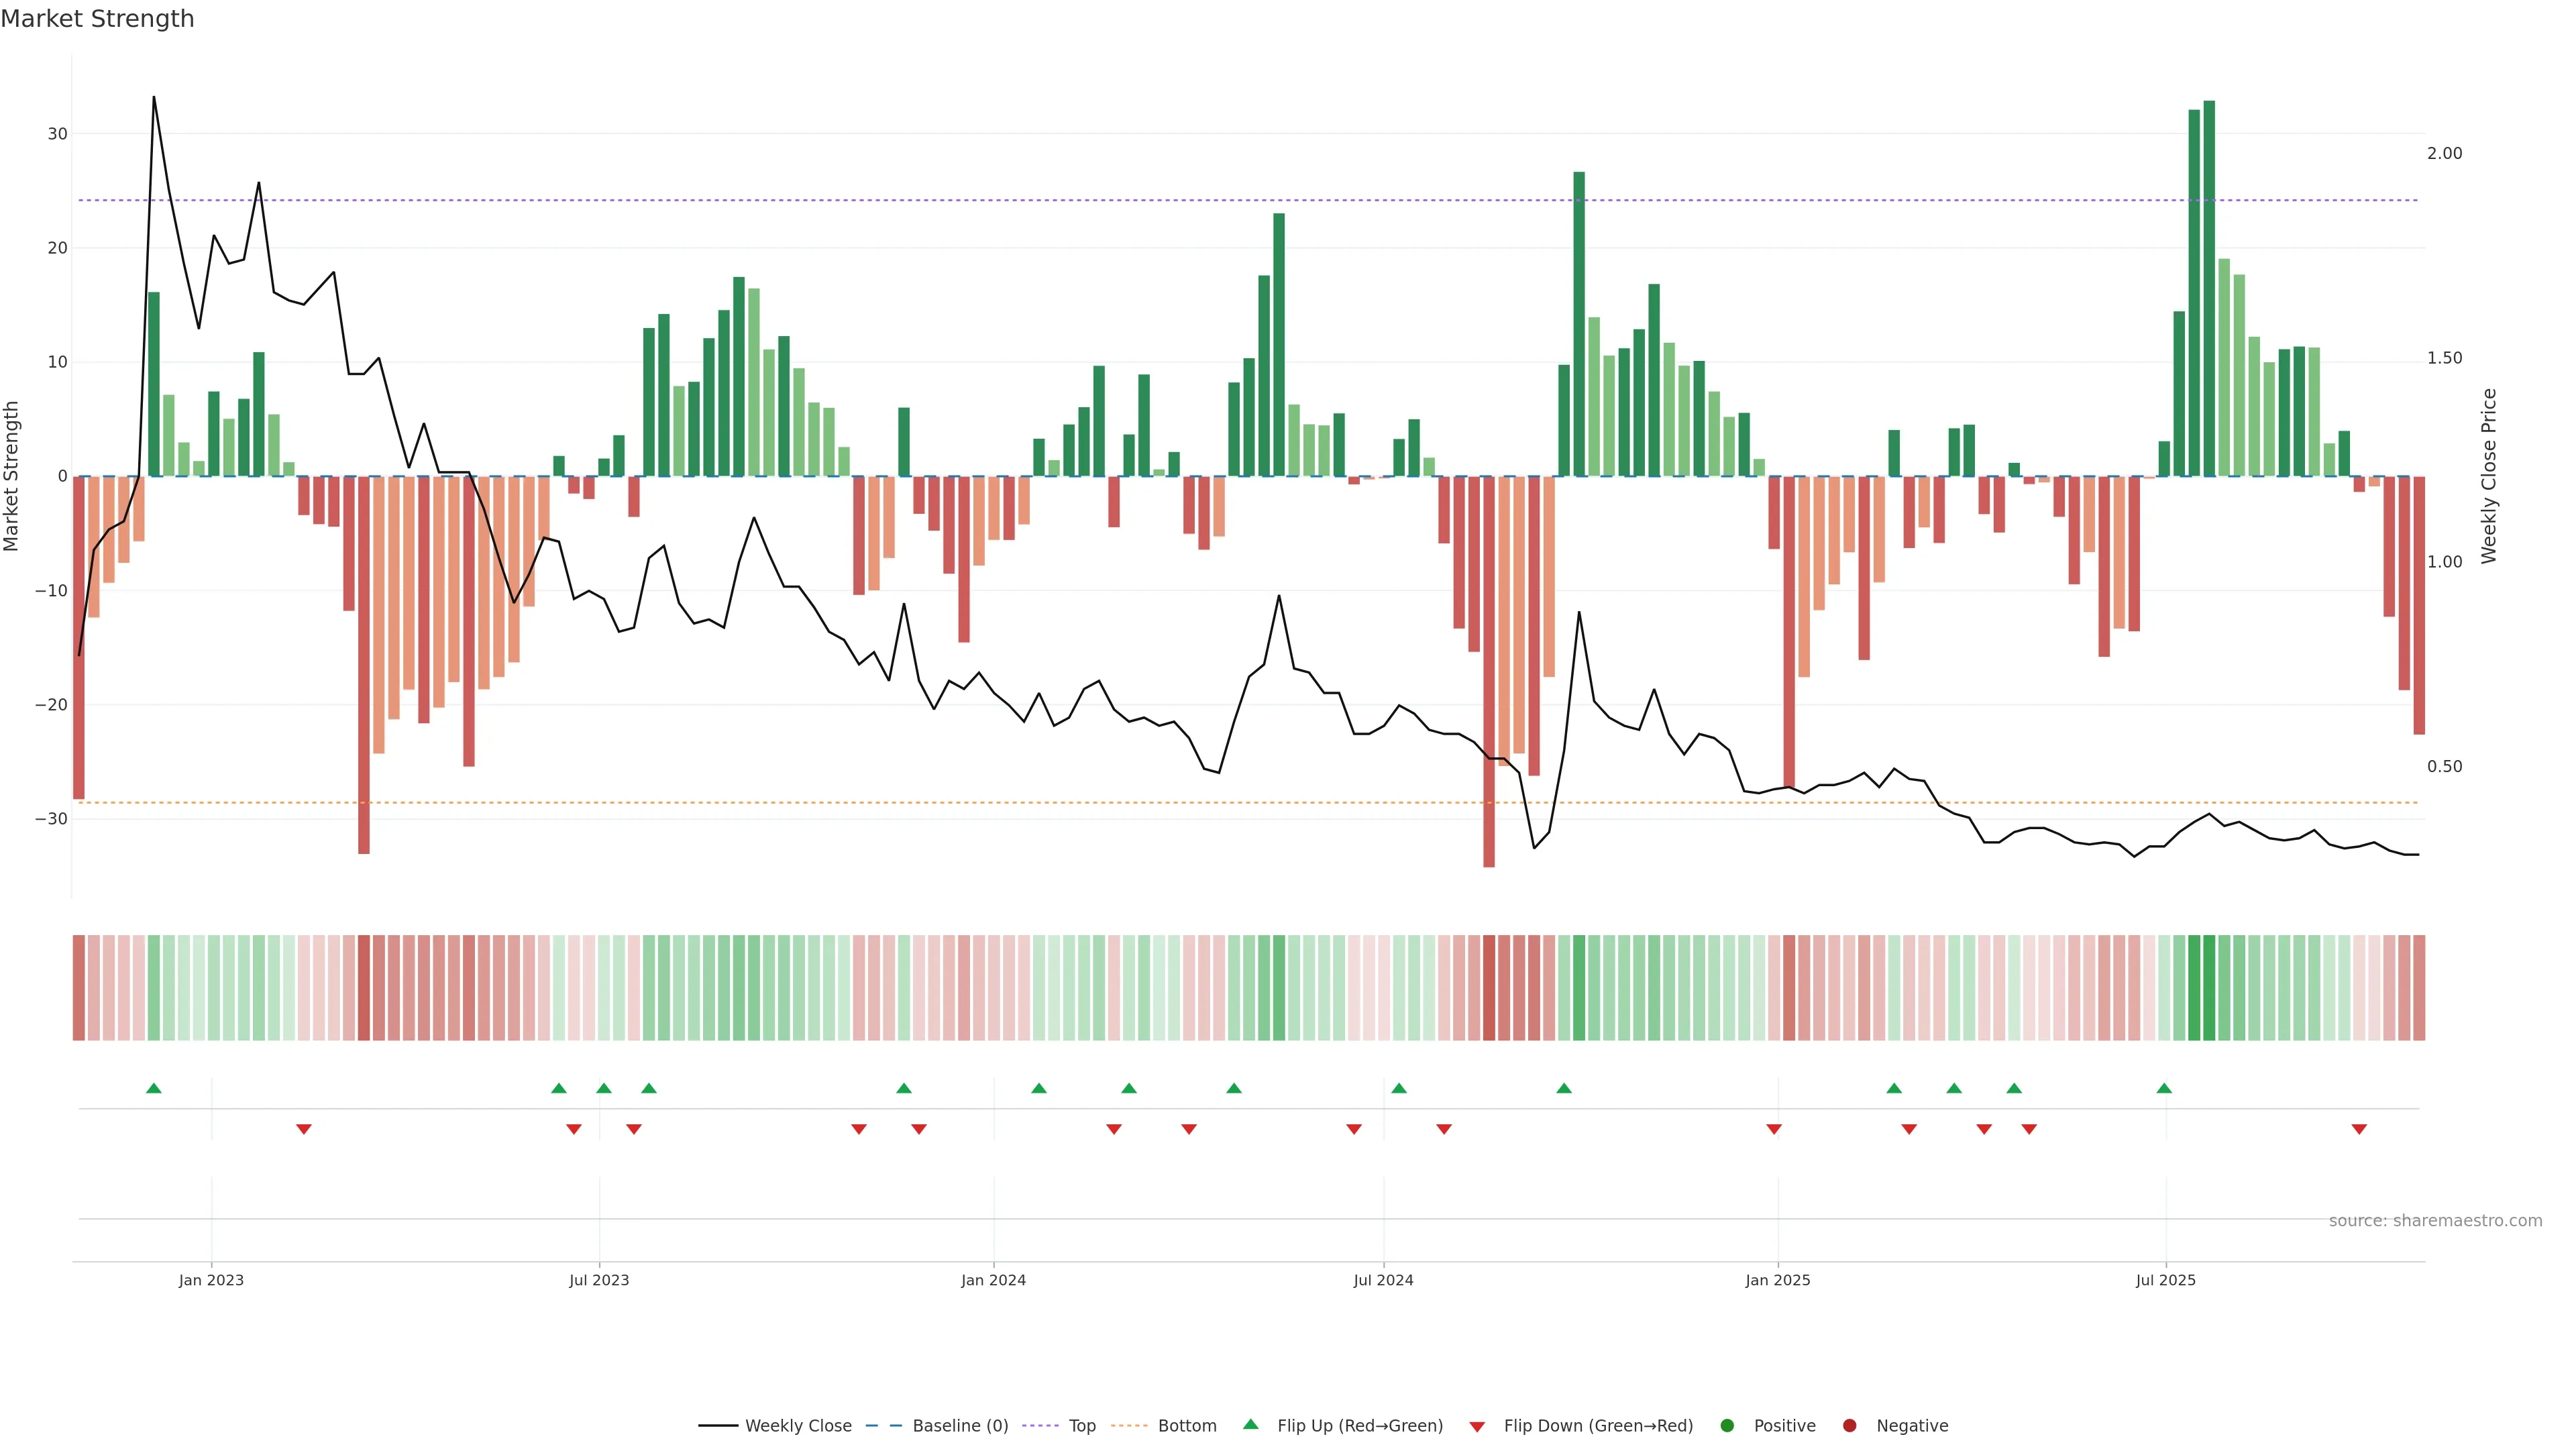This screenshot has height=1449, width=2576.
Task: Click the Jul 2023 x-axis tick label
Action: coord(599,1280)
